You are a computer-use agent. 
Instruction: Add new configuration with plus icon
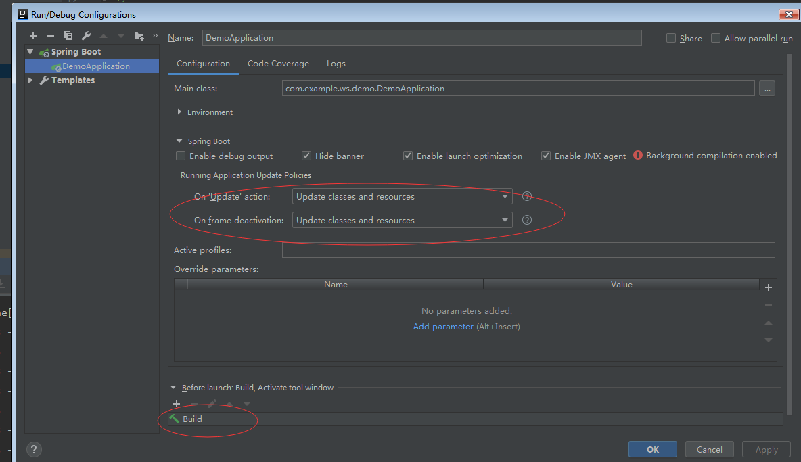(x=33, y=36)
